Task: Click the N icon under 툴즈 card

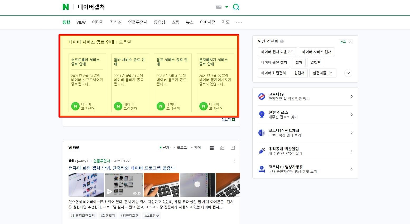Action: (x=161, y=106)
